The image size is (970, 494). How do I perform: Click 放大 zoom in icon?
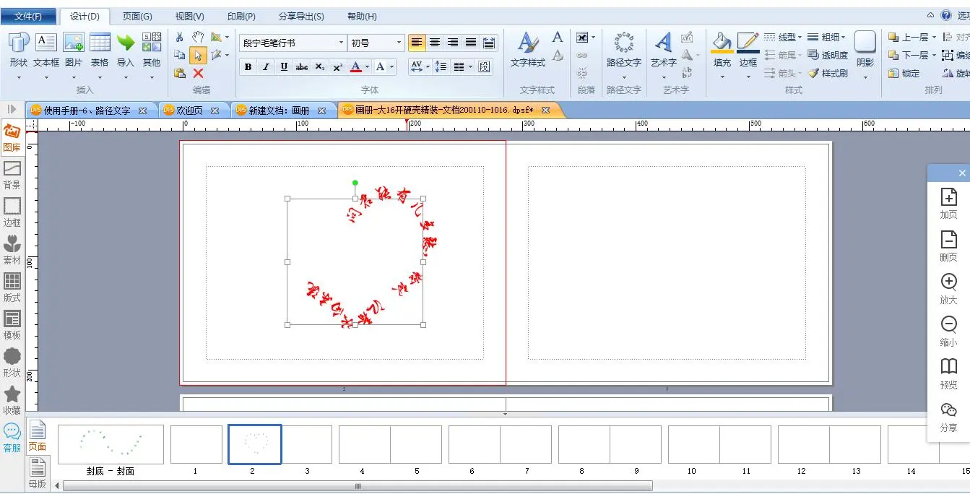pos(948,287)
